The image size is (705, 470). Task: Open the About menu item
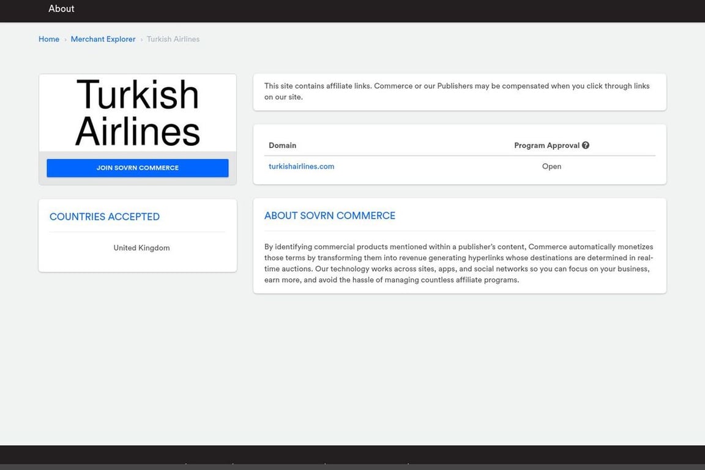click(x=61, y=9)
